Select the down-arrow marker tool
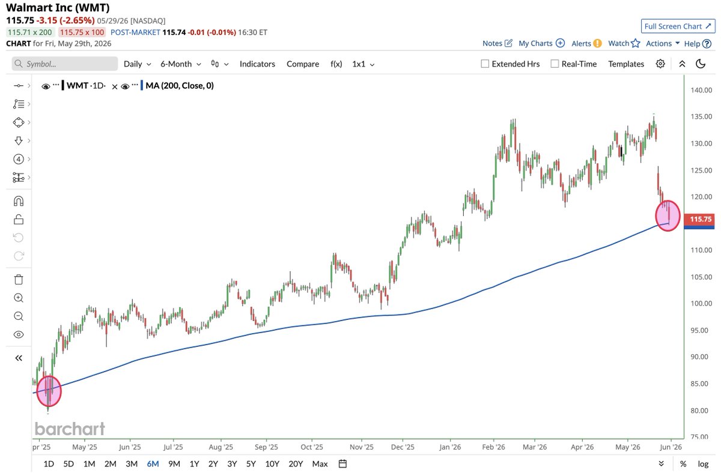Screen dimensions: 721x473 pos(18,140)
